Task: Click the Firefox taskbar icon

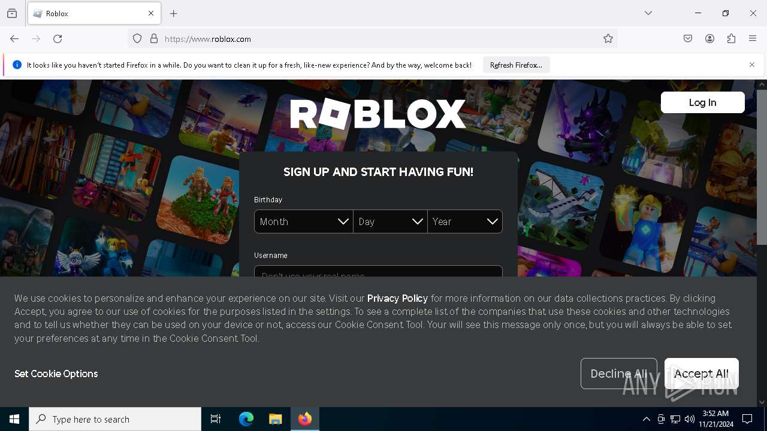Action: (x=305, y=419)
